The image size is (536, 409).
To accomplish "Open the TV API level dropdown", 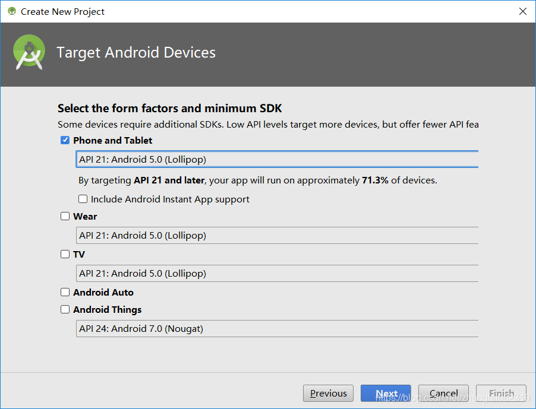I will (277, 273).
